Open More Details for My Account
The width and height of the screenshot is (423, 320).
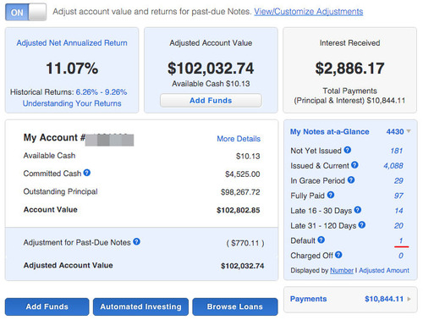[x=239, y=139]
